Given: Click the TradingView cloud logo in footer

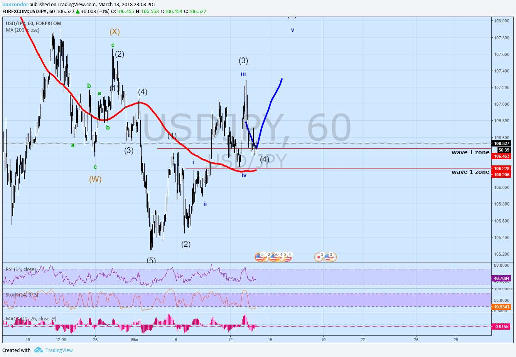Looking at the screenshot, I should point(38,350).
